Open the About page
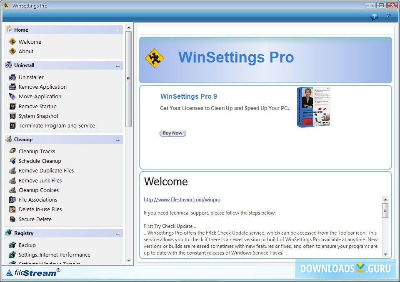The width and height of the screenshot is (400, 282). [x=26, y=52]
